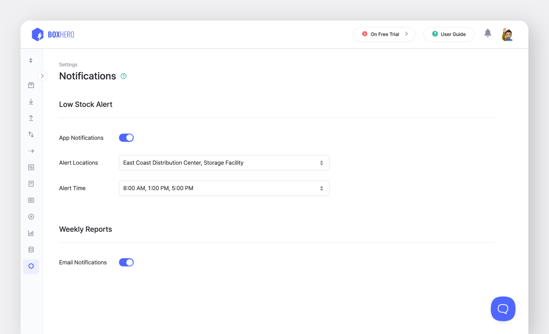Open the chat support bubble
549x334 pixels.
pyautogui.click(x=503, y=309)
